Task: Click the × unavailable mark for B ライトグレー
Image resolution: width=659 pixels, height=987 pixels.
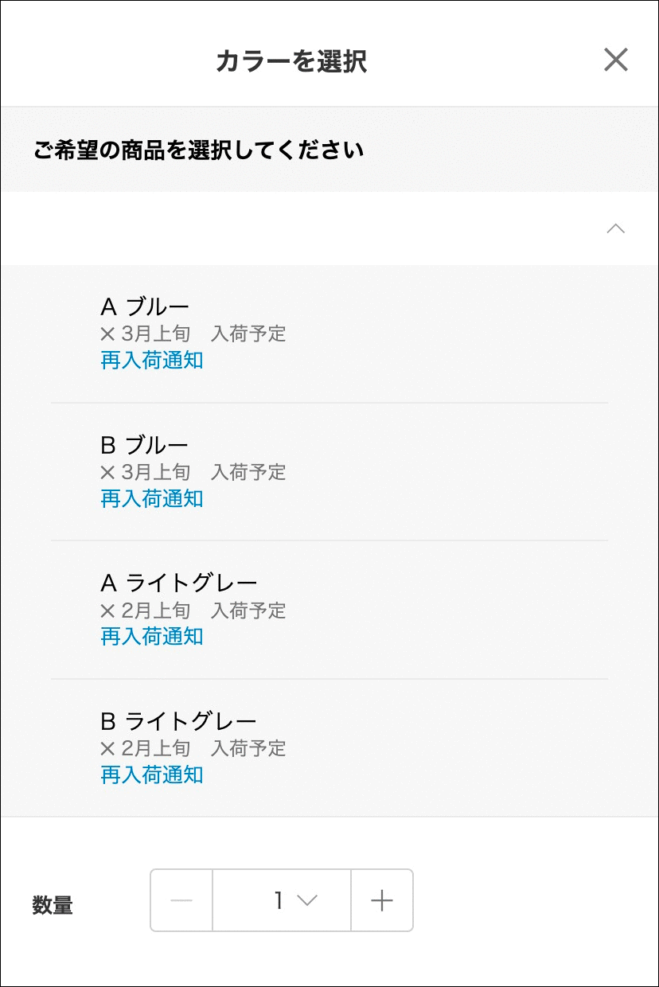Action: click(108, 749)
